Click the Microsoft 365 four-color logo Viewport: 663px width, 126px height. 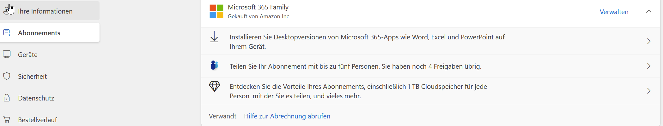[216, 11]
